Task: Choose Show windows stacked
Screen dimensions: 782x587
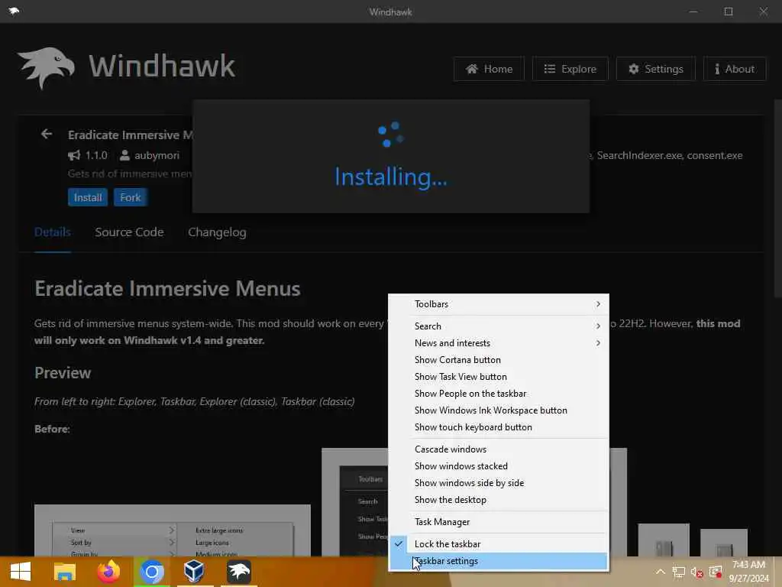Action: point(499,466)
